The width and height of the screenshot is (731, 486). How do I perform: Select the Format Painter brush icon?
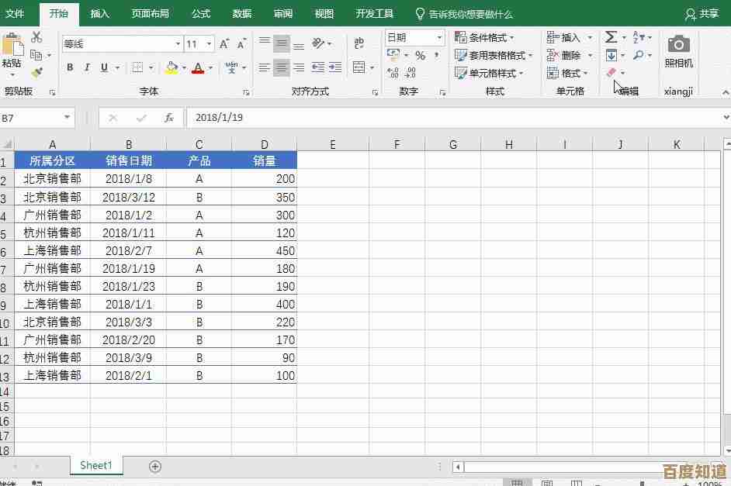[x=36, y=72]
